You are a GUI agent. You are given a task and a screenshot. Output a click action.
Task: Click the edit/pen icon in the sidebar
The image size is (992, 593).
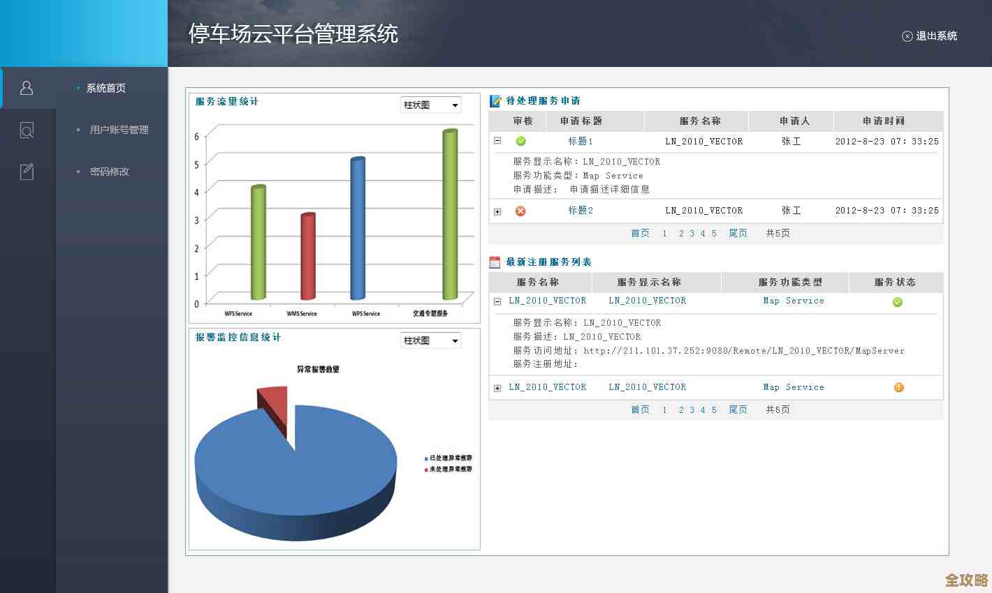coord(27,172)
